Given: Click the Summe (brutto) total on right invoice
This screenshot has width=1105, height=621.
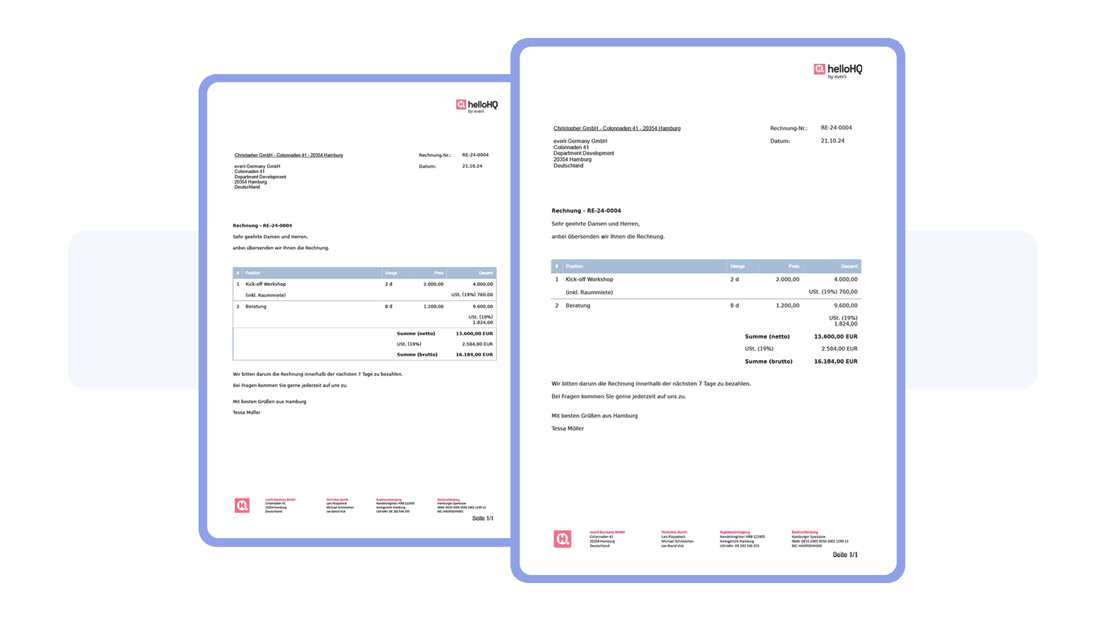Looking at the screenshot, I should coord(835,362).
